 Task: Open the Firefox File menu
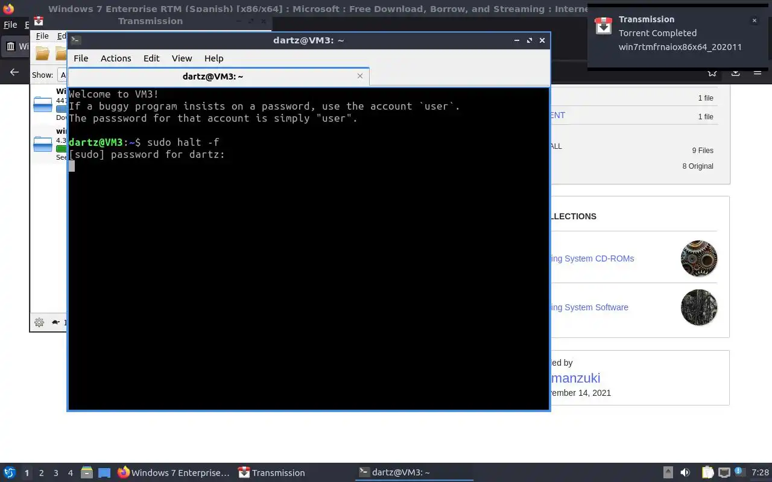[10, 25]
